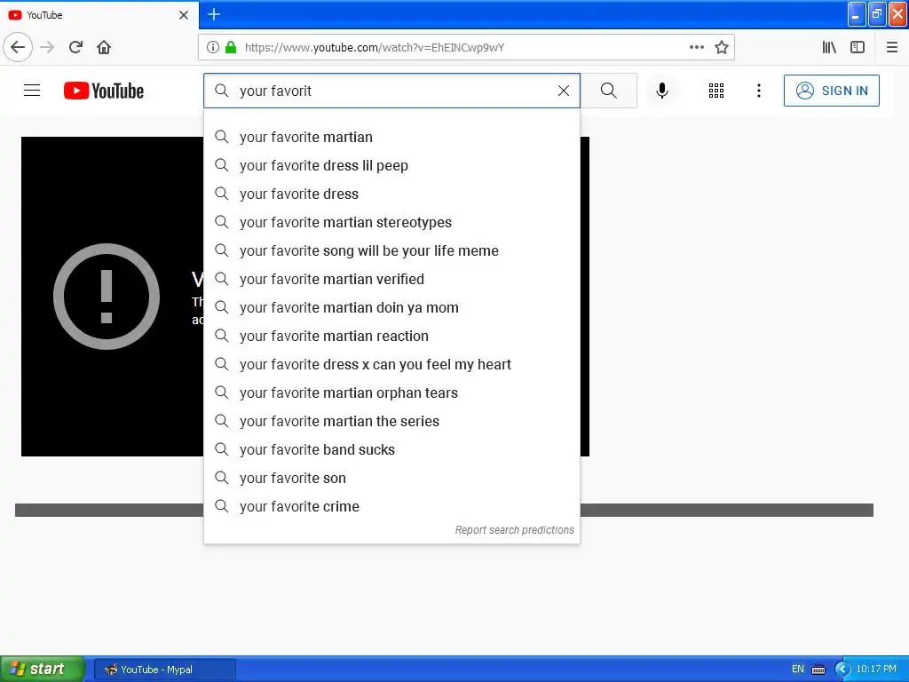Click 'YouTube - Mypal' taskbar button
The image size is (909, 682).
point(164,670)
